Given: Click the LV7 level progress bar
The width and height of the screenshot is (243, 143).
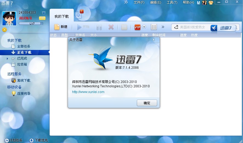Looking at the screenshot, I should pos(31,23).
